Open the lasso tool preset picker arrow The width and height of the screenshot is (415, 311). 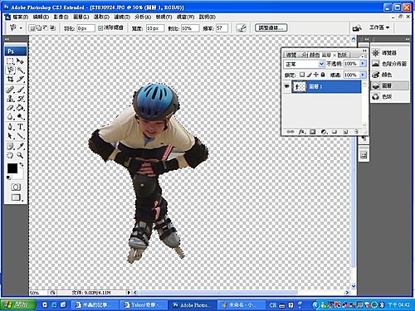click(x=21, y=28)
